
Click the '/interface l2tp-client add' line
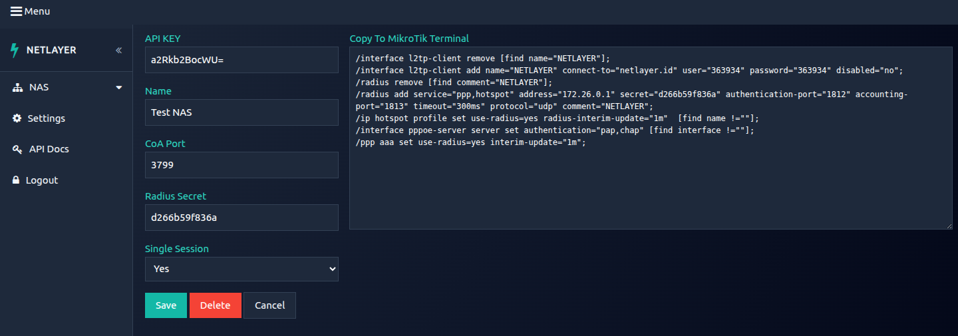click(629, 71)
